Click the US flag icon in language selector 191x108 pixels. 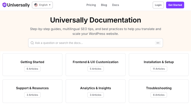coord(36,5)
